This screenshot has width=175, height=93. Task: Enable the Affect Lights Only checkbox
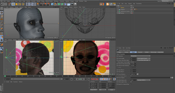(131, 82)
